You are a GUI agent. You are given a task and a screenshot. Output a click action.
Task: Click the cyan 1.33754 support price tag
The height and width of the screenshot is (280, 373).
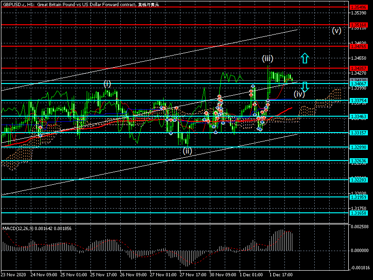358,100
